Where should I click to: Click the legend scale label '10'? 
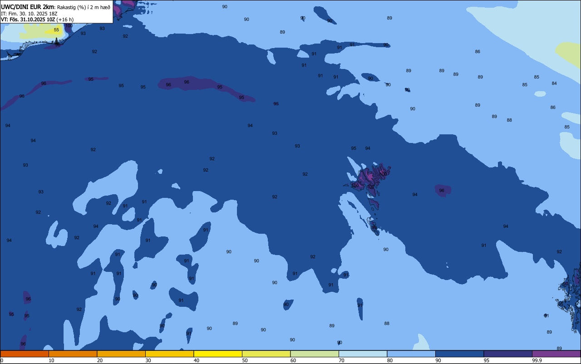click(x=51, y=360)
